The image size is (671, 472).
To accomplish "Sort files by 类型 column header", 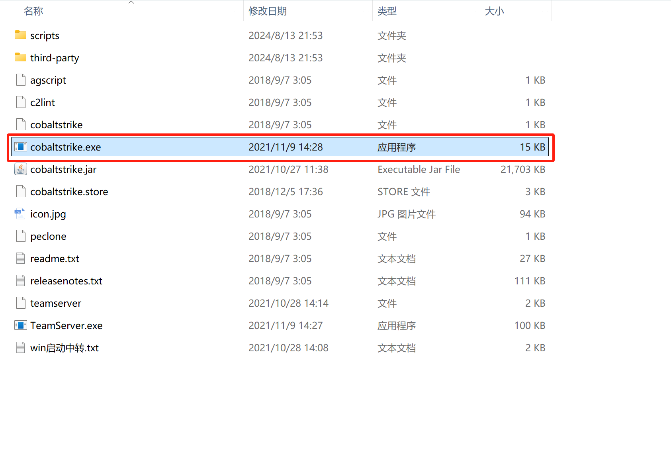I will coord(387,11).
